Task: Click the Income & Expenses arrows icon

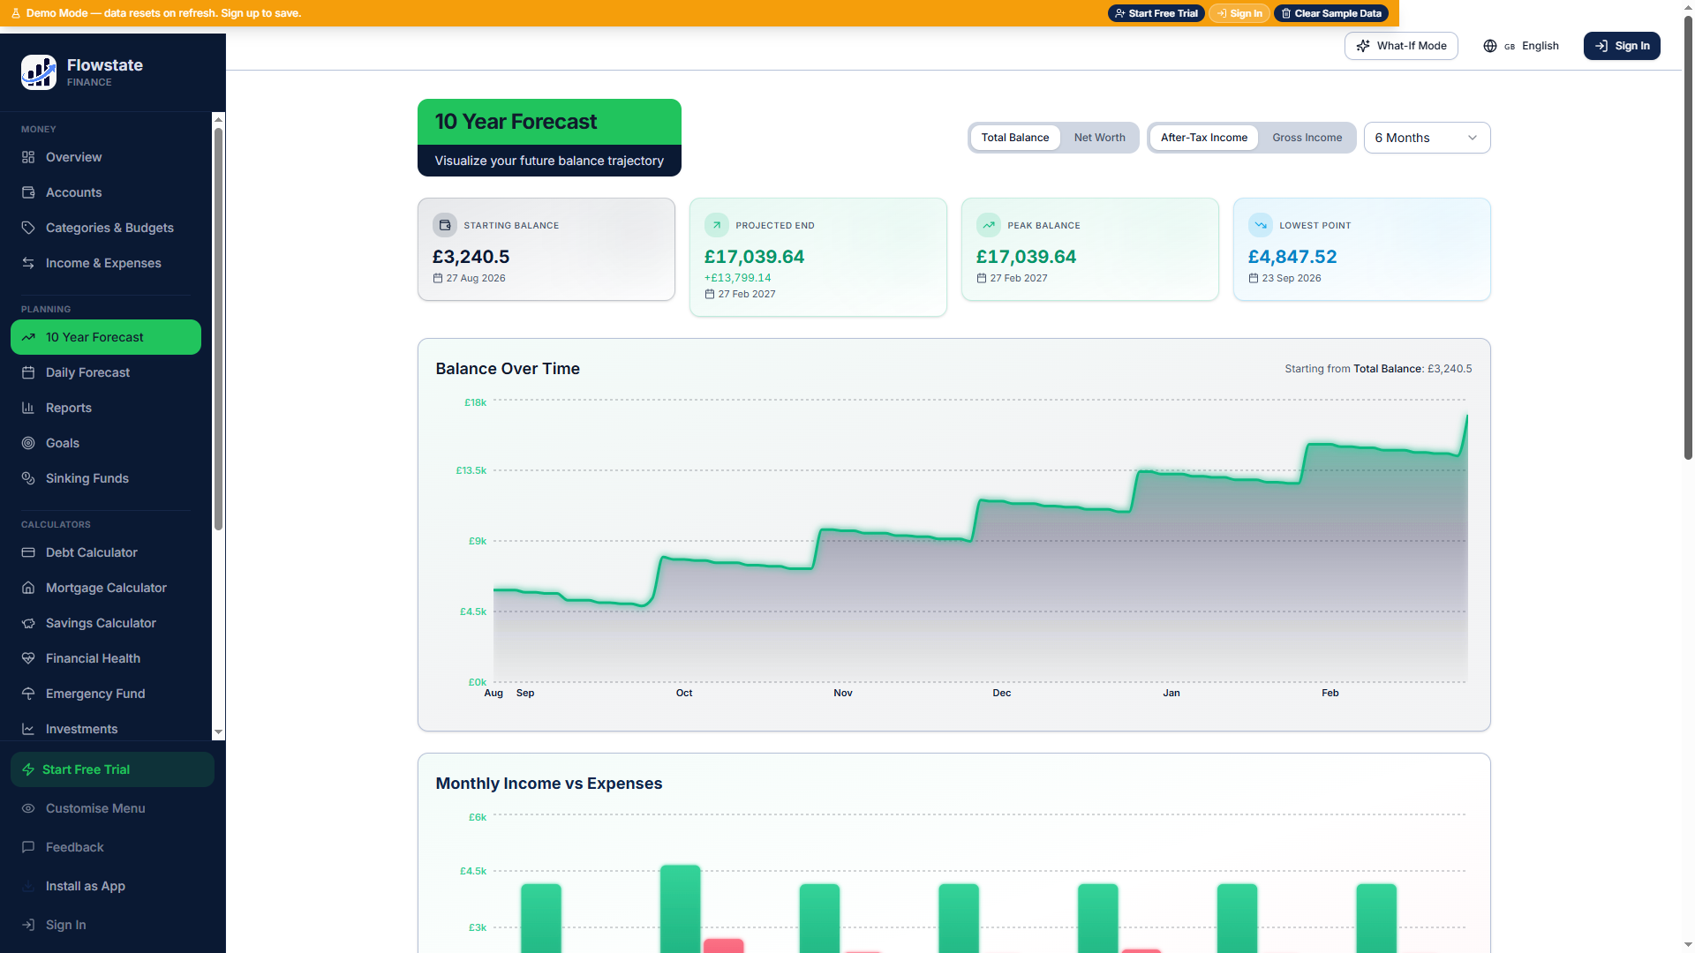Action: (x=28, y=263)
